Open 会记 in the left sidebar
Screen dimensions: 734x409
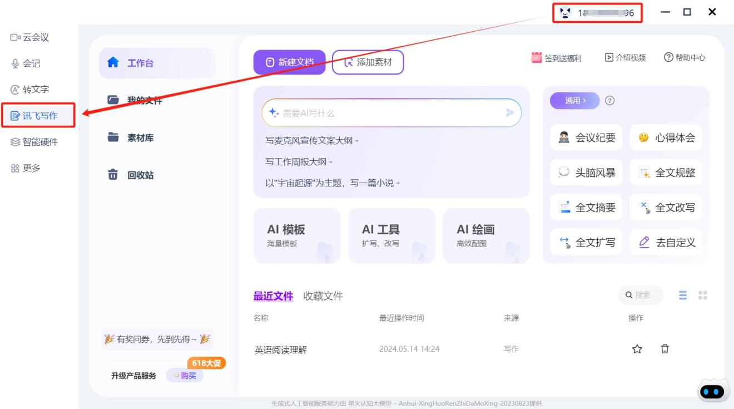pyautogui.click(x=26, y=63)
